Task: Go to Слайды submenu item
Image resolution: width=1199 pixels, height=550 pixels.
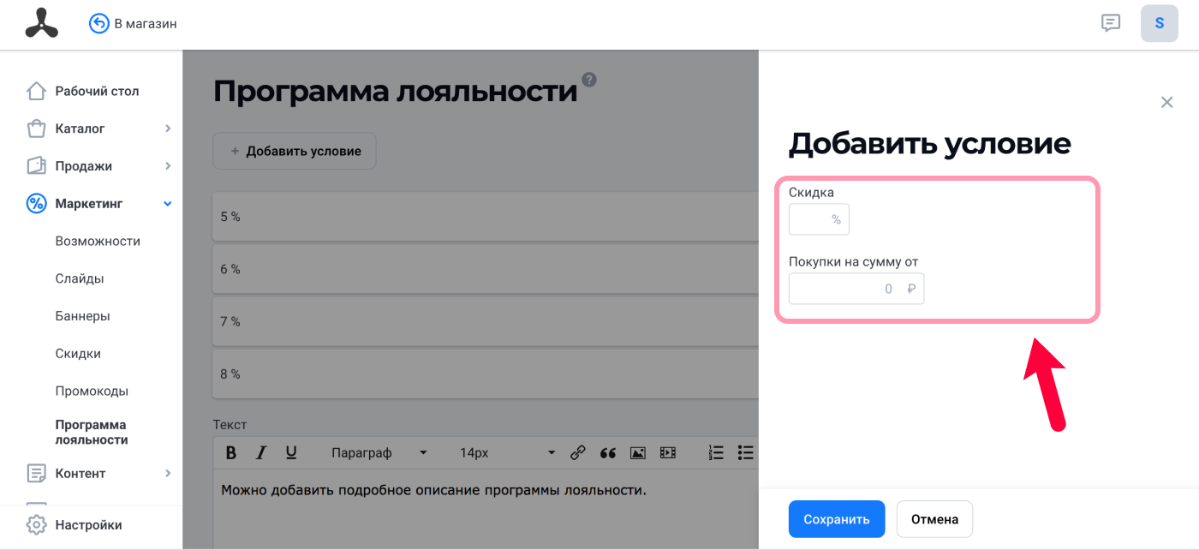Action: click(x=80, y=278)
